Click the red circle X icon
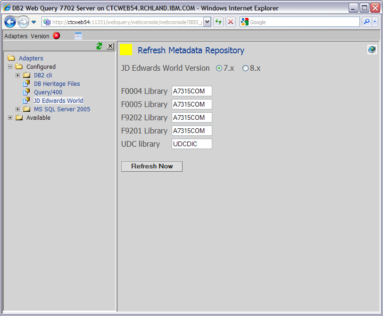This screenshot has width=383, height=316. coord(57,36)
